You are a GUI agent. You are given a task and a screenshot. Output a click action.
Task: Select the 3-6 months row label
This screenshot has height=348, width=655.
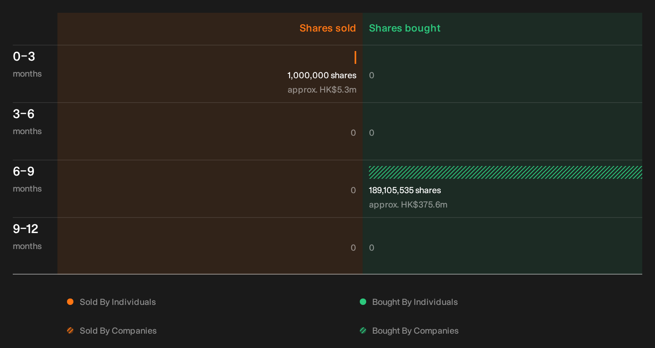(27, 123)
